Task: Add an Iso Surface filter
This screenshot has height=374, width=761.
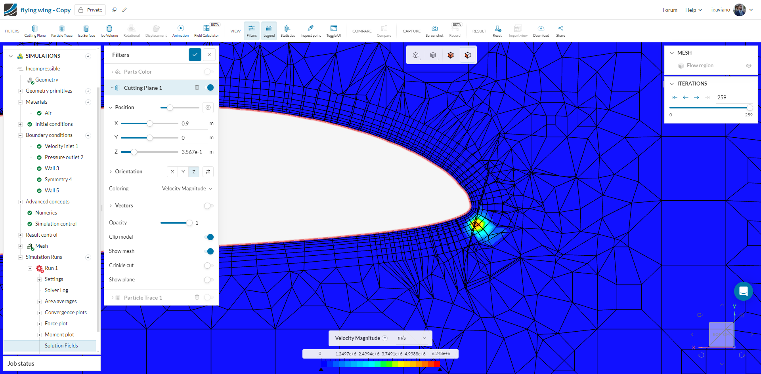Action: 86,31
